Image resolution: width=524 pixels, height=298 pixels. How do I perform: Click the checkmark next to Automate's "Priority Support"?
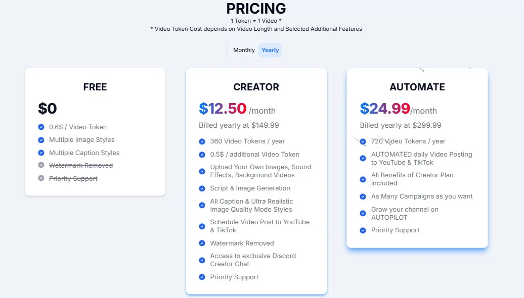[363, 230]
